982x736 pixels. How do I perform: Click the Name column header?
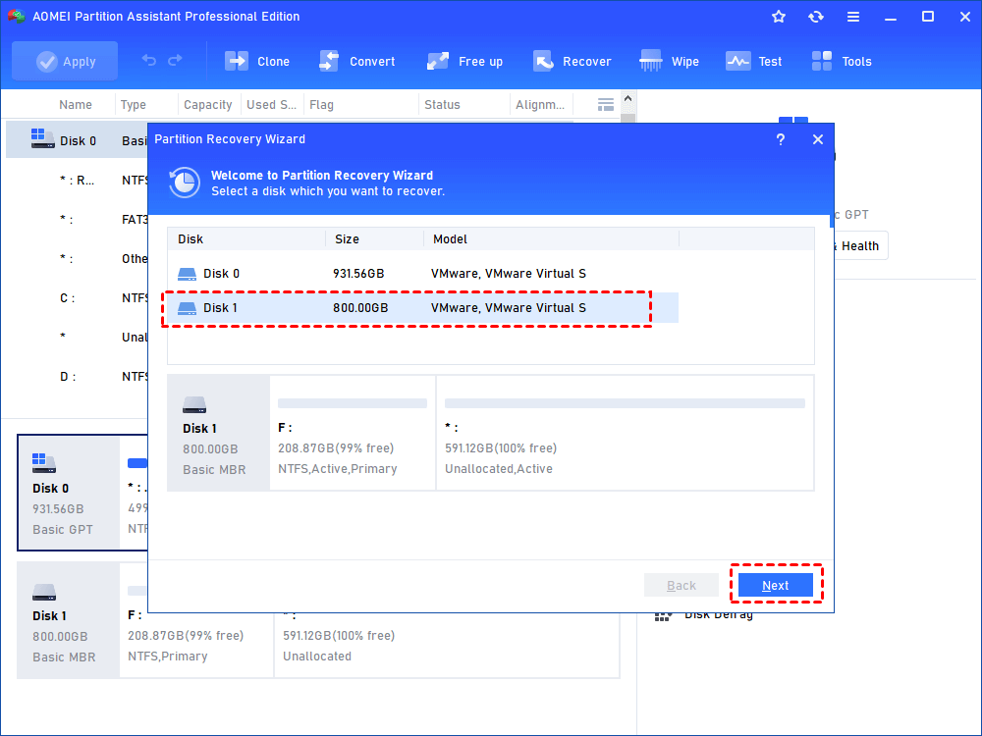76,105
